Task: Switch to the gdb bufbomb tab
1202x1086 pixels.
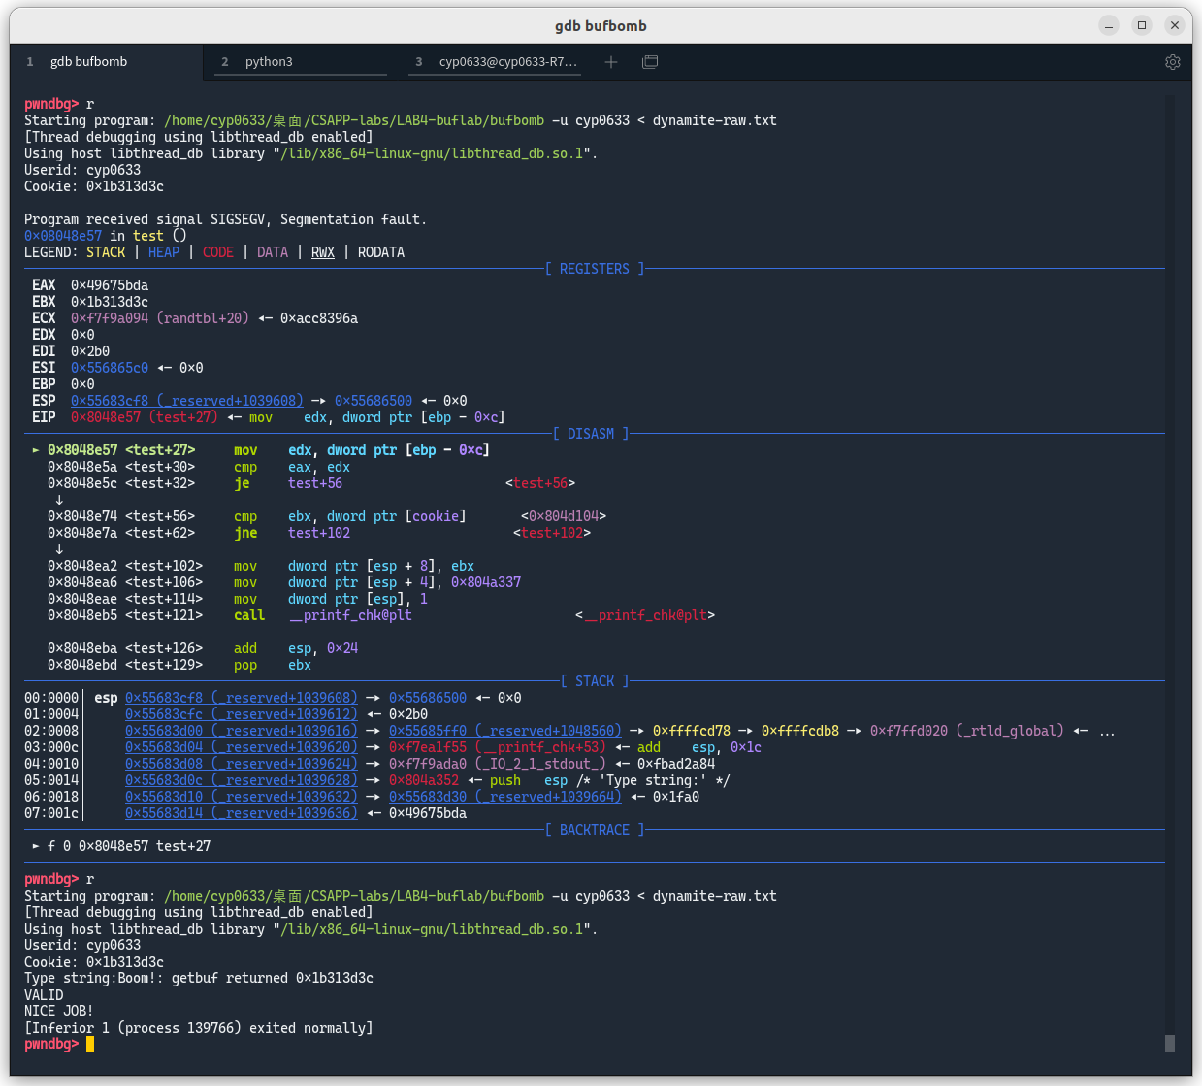Action: (x=107, y=62)
